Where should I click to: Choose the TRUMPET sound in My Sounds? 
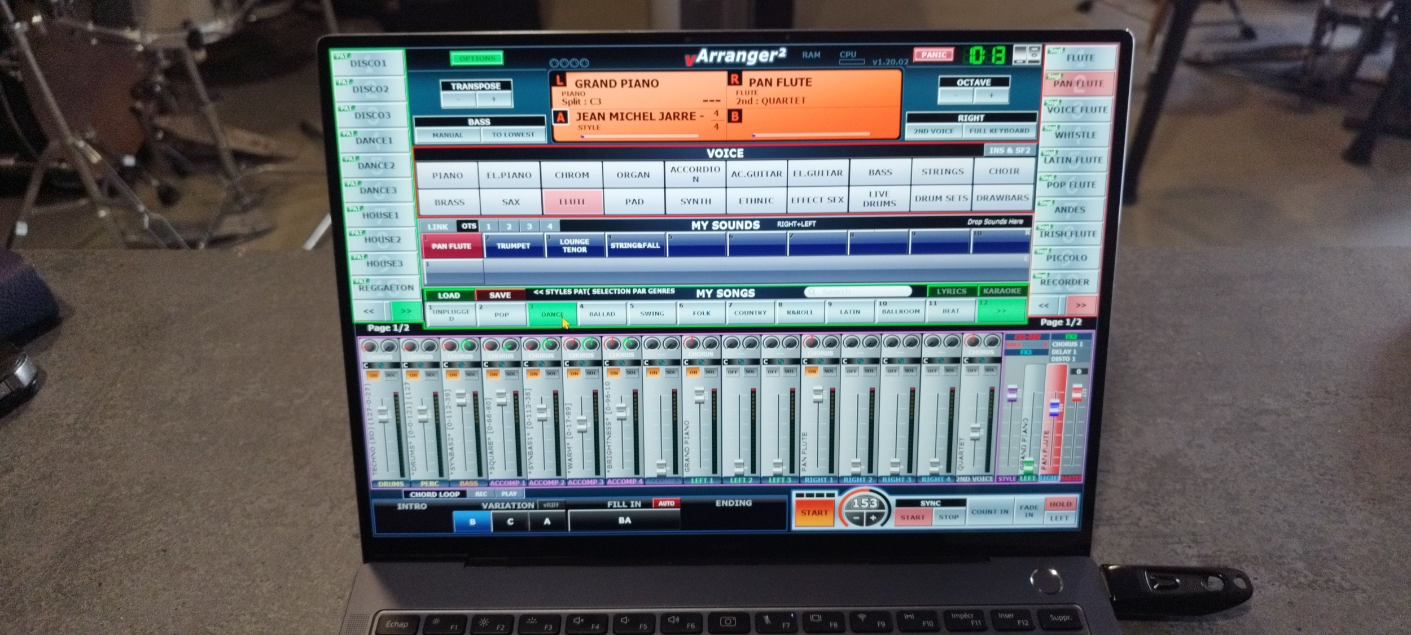click(x=513, y=246)
